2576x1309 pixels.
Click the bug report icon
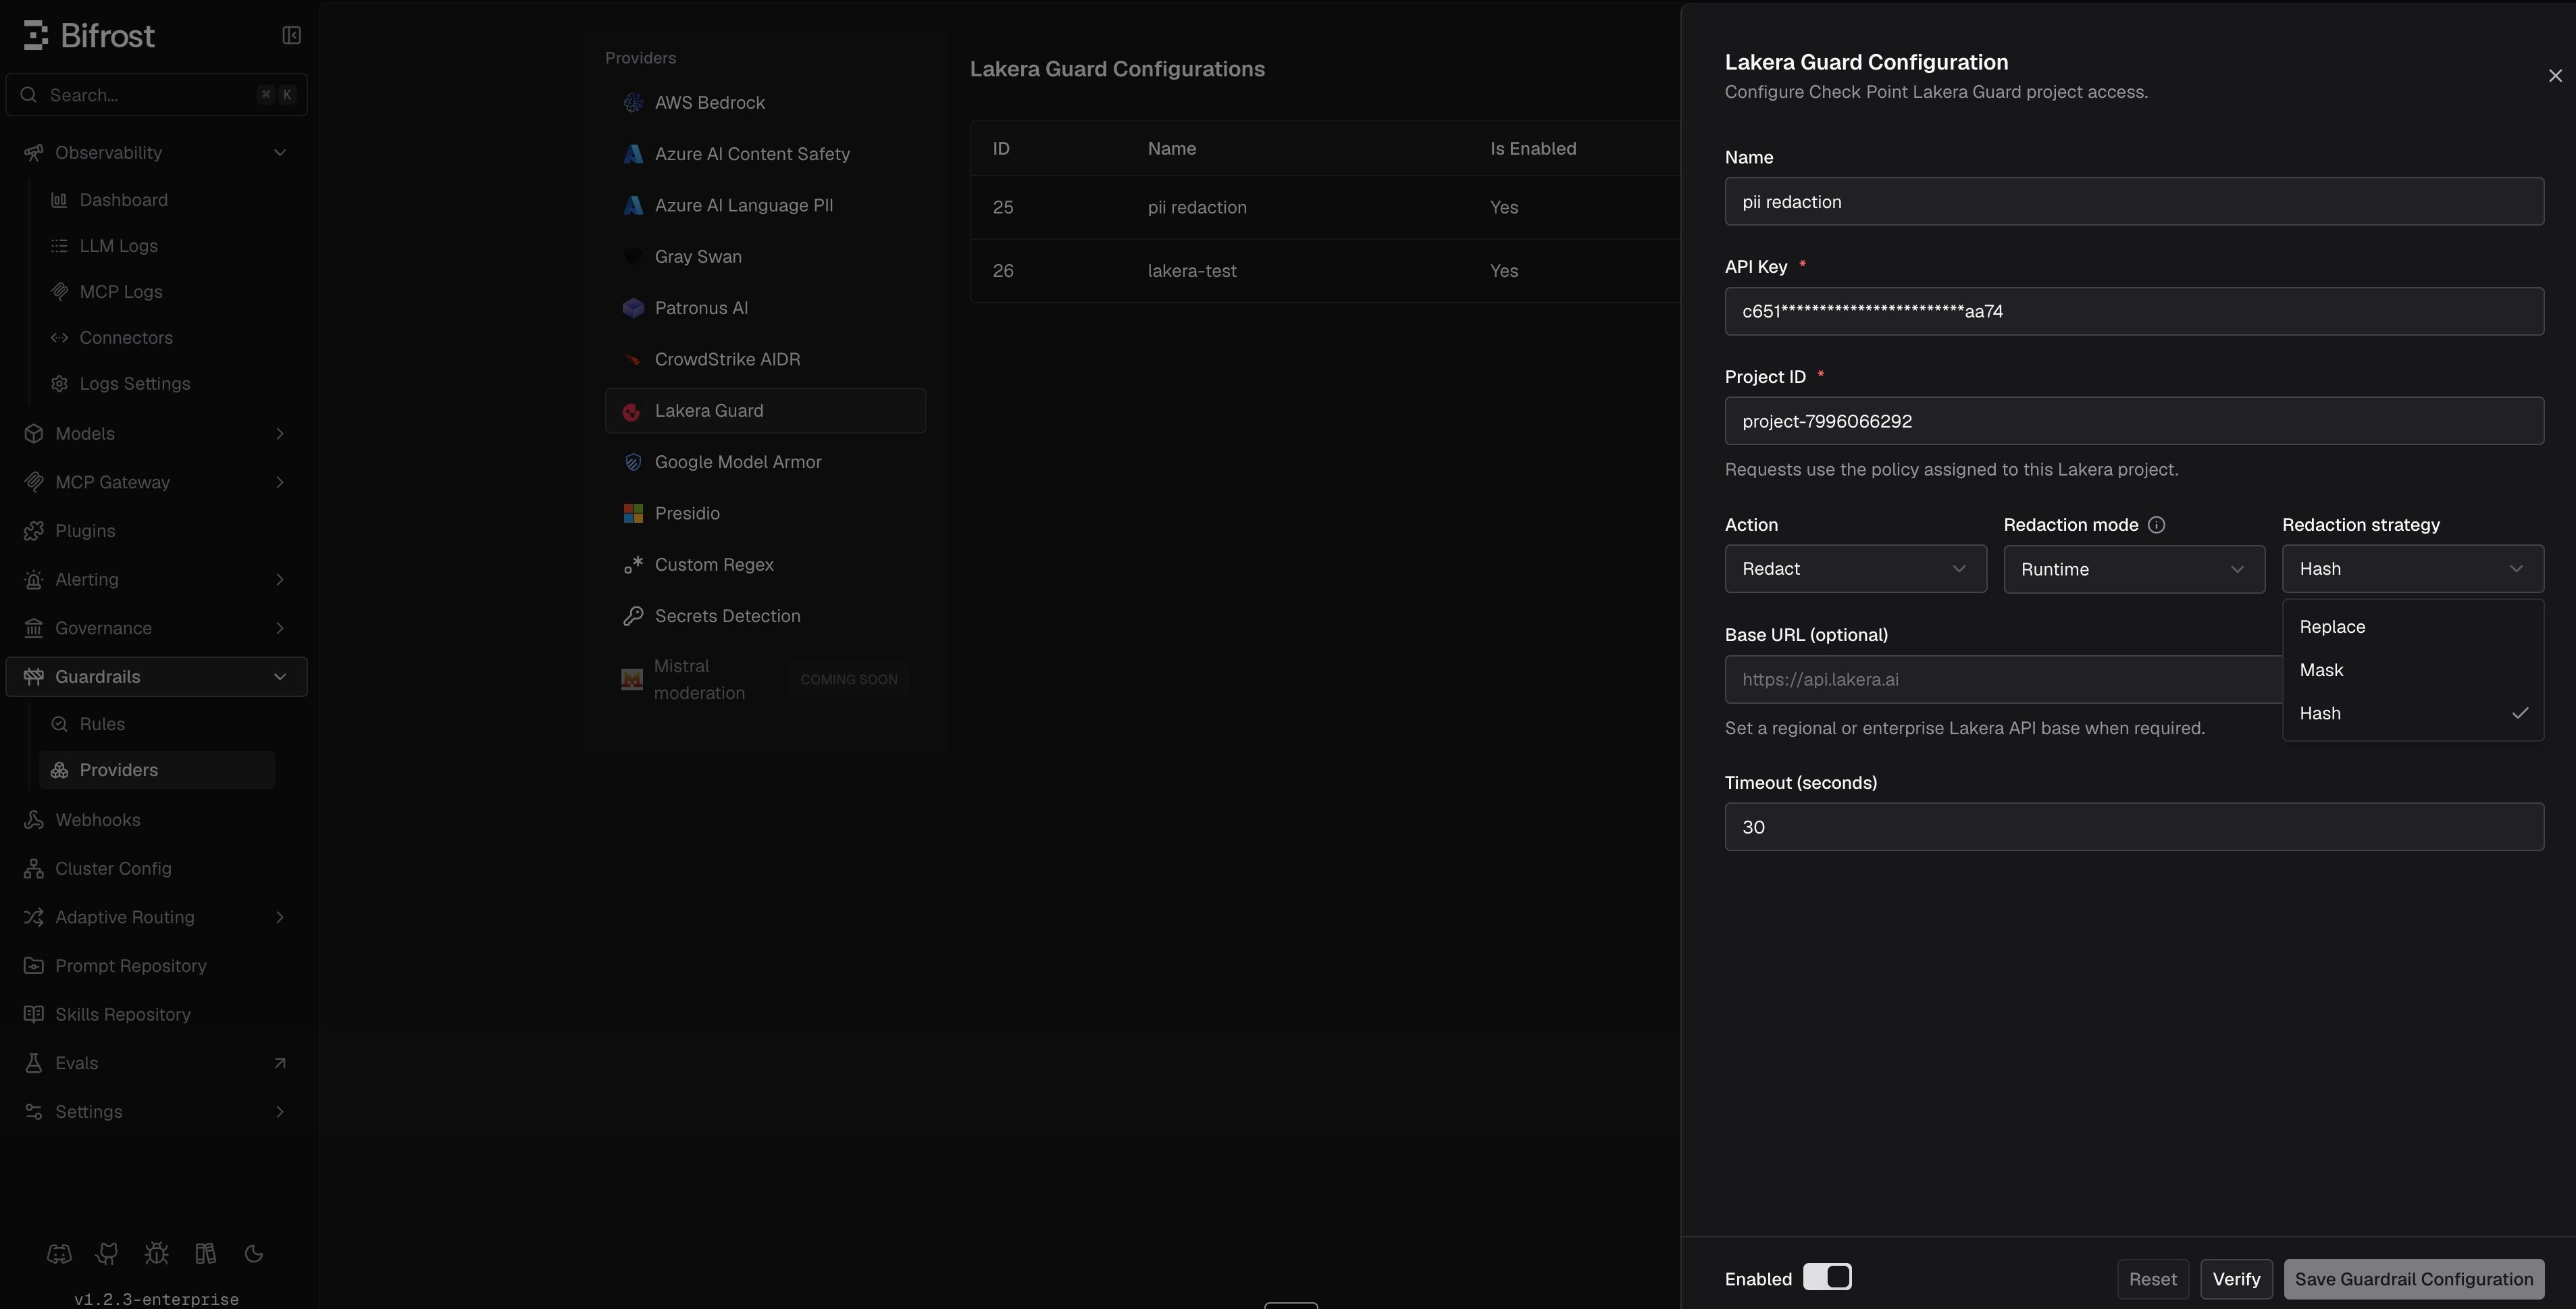click(x=156, y=1253)
